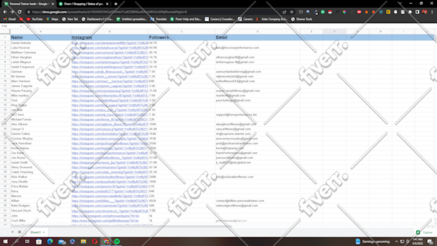The image size is (437, 246).
Task: Select the cell with Nate Rodgers
Action: pos(40,206)
